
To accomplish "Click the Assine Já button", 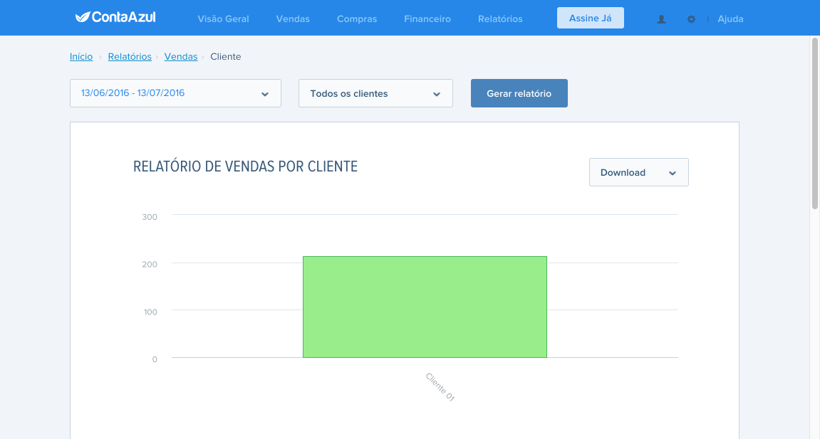I will coord(591,18).
